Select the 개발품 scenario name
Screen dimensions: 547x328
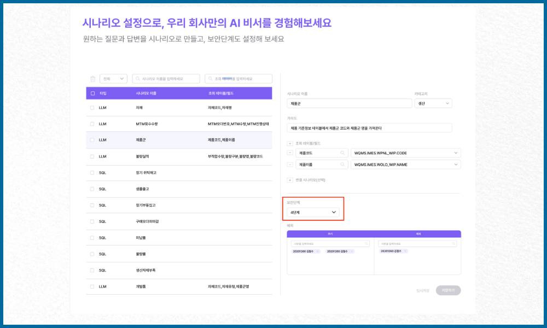(x=141, y=286)
